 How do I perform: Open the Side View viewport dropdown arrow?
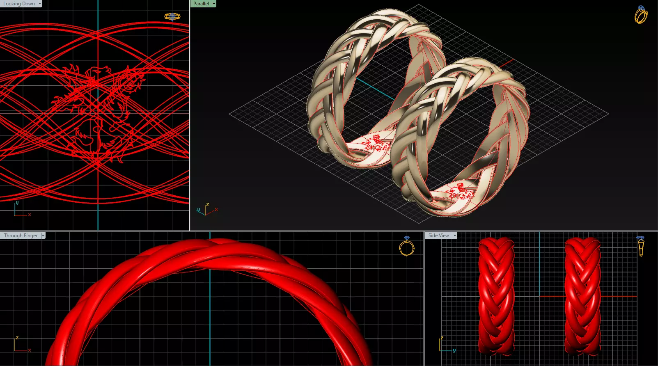pyautogui.click(x=455, y=236)
